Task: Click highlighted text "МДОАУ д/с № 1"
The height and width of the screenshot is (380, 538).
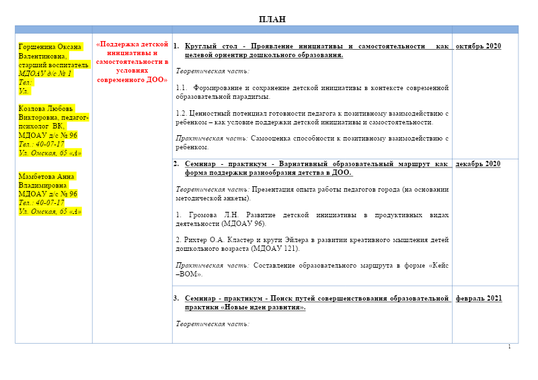Action: coord(46,73)
